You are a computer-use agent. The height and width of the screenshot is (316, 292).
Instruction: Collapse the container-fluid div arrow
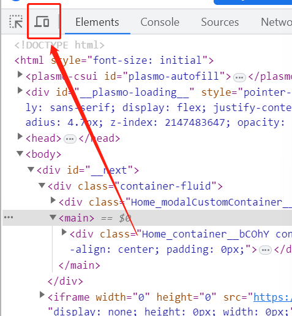click(x=42, y=185)
